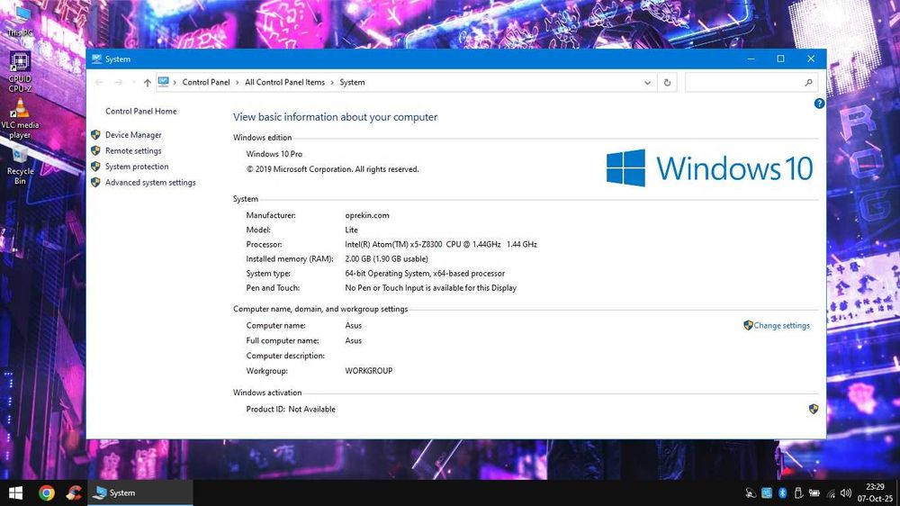
Task: Click the shield icon beside Advanced system settings
Action: pyautogui.click(x=96, y=183)
